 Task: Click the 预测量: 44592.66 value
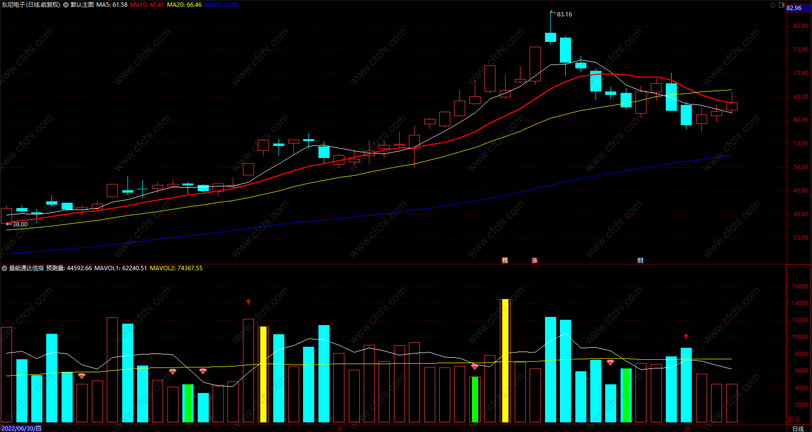coord(69,268)
